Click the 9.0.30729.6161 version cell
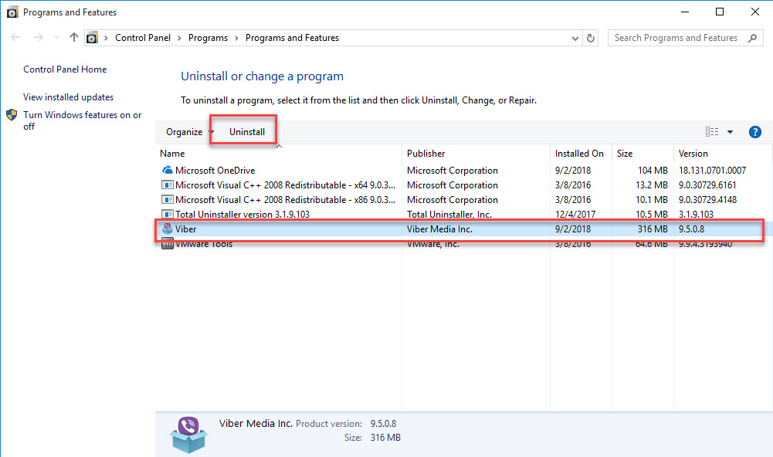This screenshot has width=773, height=457. [x=707, y=184]
